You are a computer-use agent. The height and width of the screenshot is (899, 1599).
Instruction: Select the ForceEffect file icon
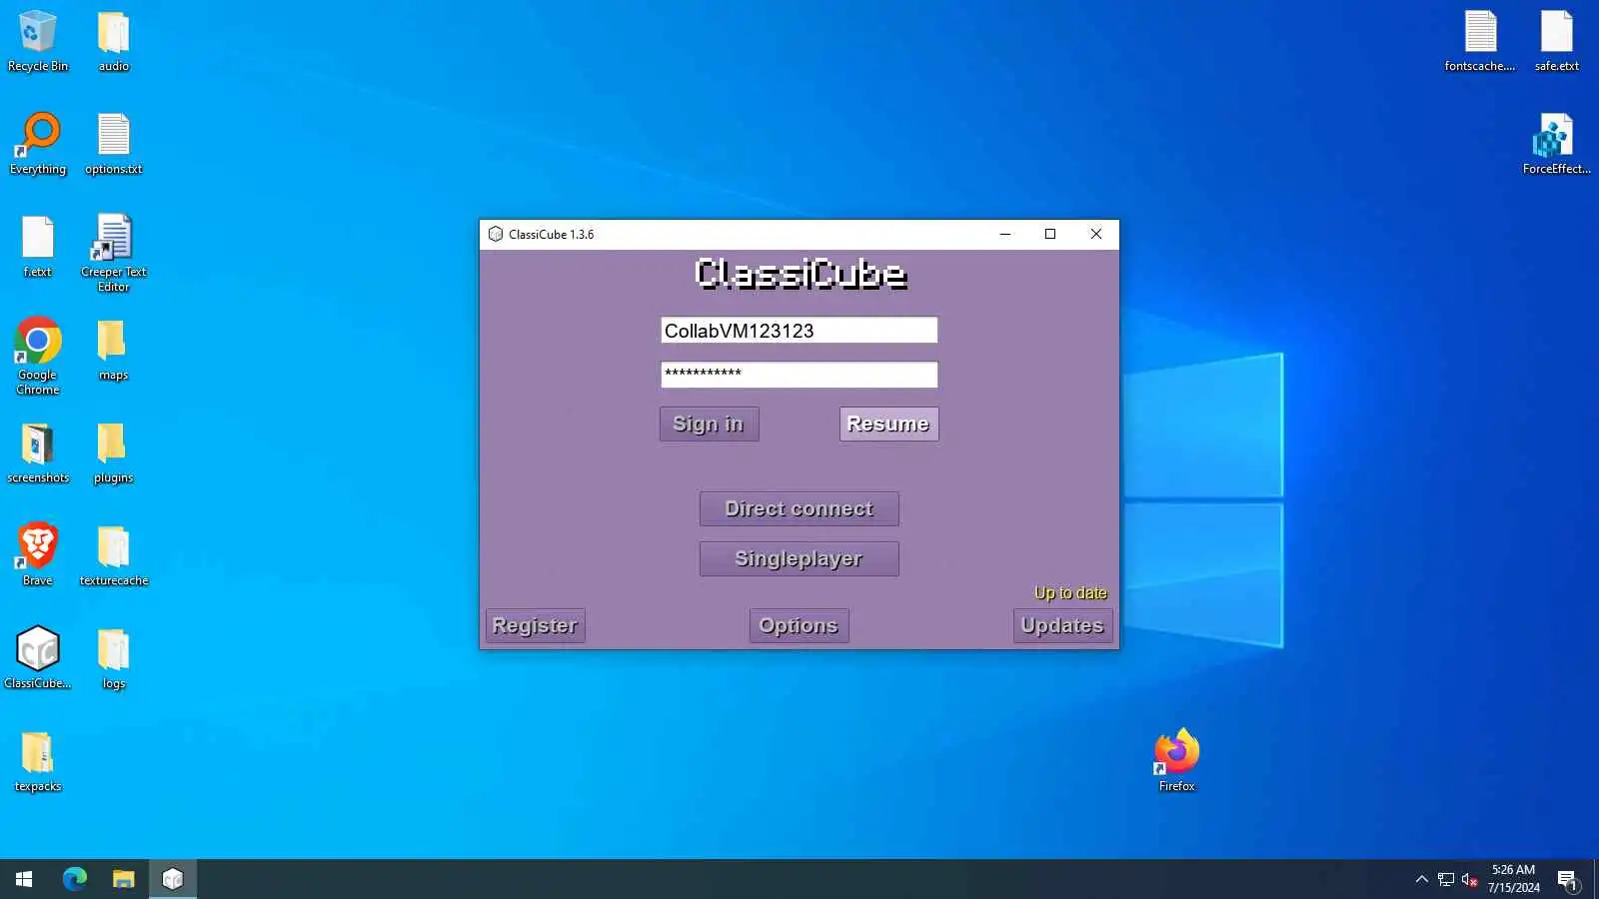(1556, 144)
